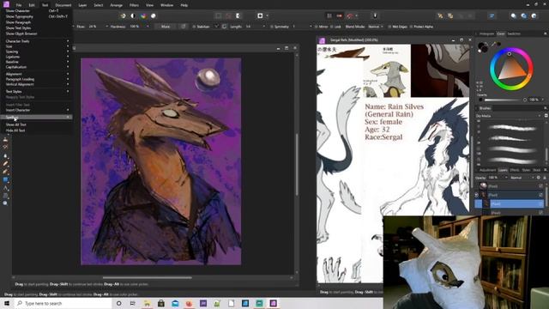Open File Explorer from the taskbar
This screenshot has height=309, width=549.
tap(147, 303)
